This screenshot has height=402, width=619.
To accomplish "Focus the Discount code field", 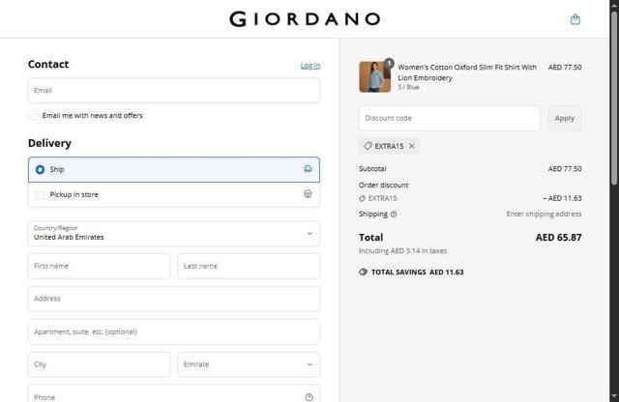I will pyautogui.click(x=449, y=118).
